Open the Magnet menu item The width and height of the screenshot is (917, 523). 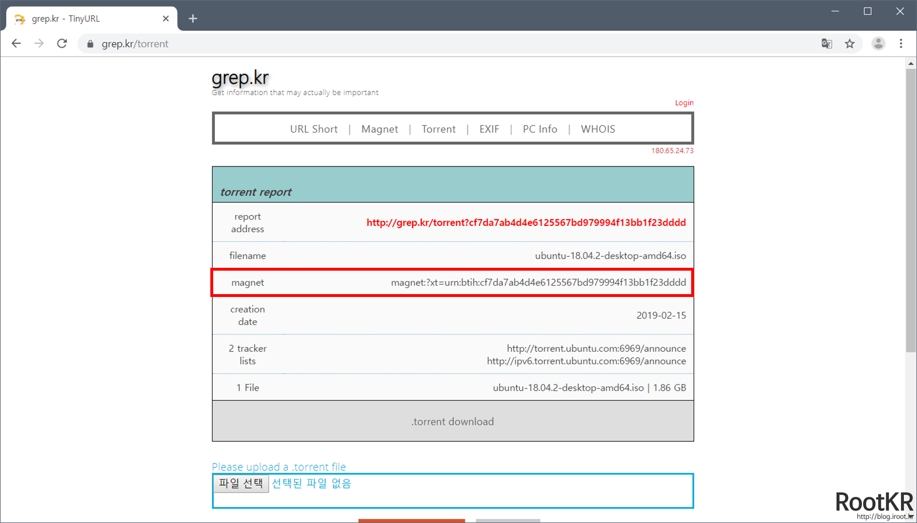[379, 129]
